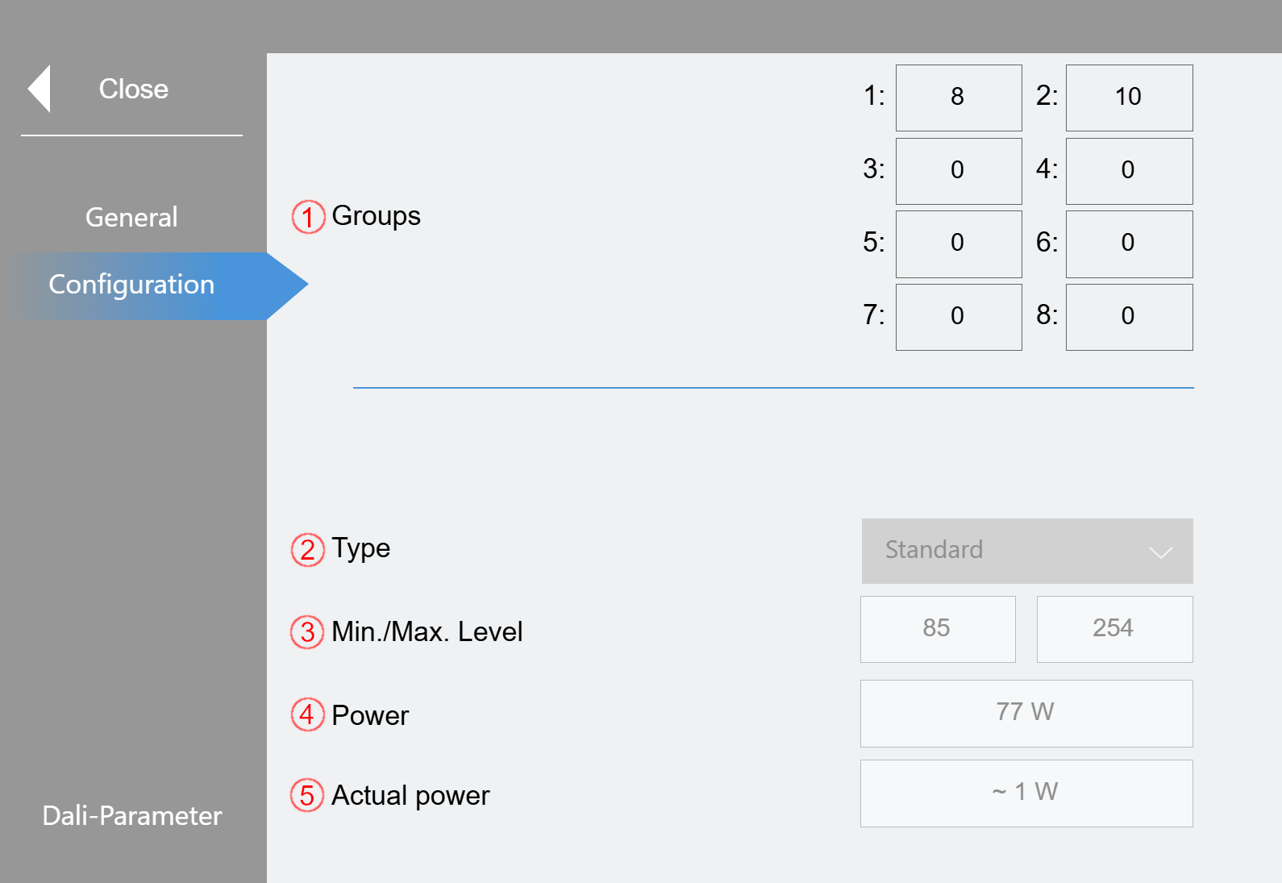Click the red circled number 3 marker
Screen dimensions: 1282x883
[307, 632]
